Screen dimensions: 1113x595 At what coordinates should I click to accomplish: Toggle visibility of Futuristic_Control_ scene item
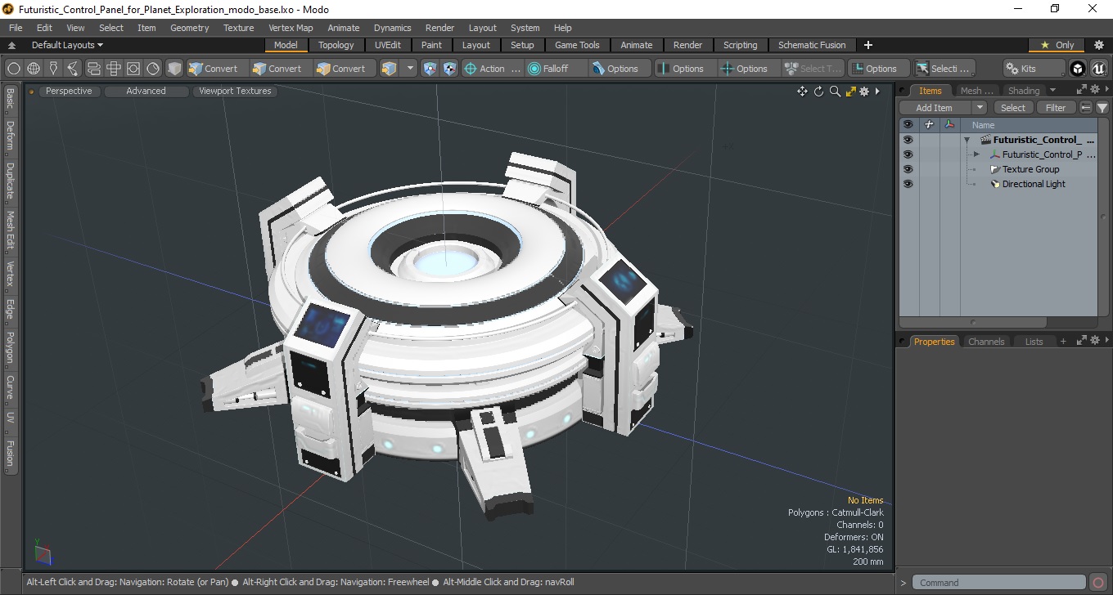tap(908, 140)
